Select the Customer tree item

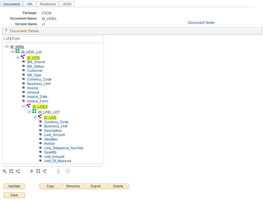pos(35,70)
